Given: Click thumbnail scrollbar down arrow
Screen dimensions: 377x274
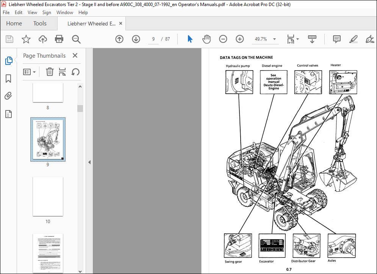Looking at the screenshot, I should pos(80,271).
